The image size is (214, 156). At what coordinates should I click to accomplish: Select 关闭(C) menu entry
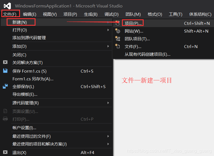(x=57, y=55)
